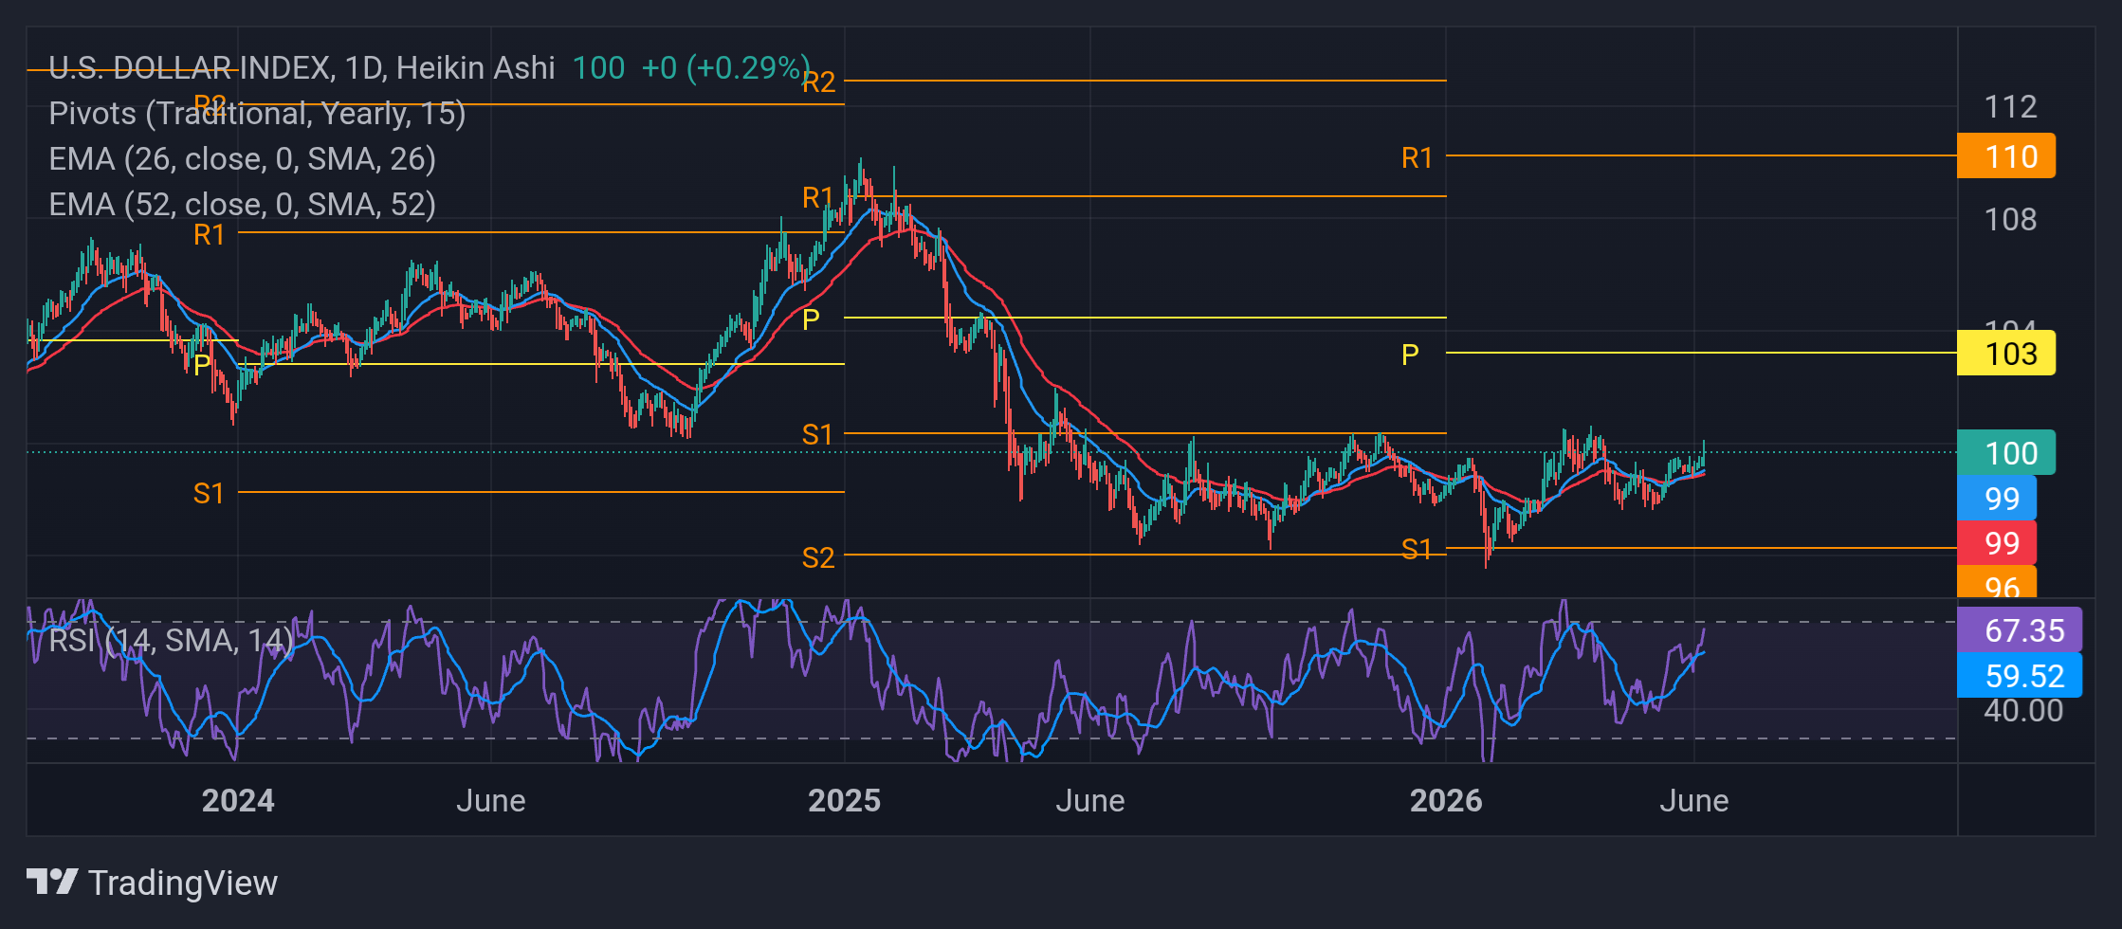Select the EMA (26, close, 0, SMA, 26) legend

[x=242, y=158]
